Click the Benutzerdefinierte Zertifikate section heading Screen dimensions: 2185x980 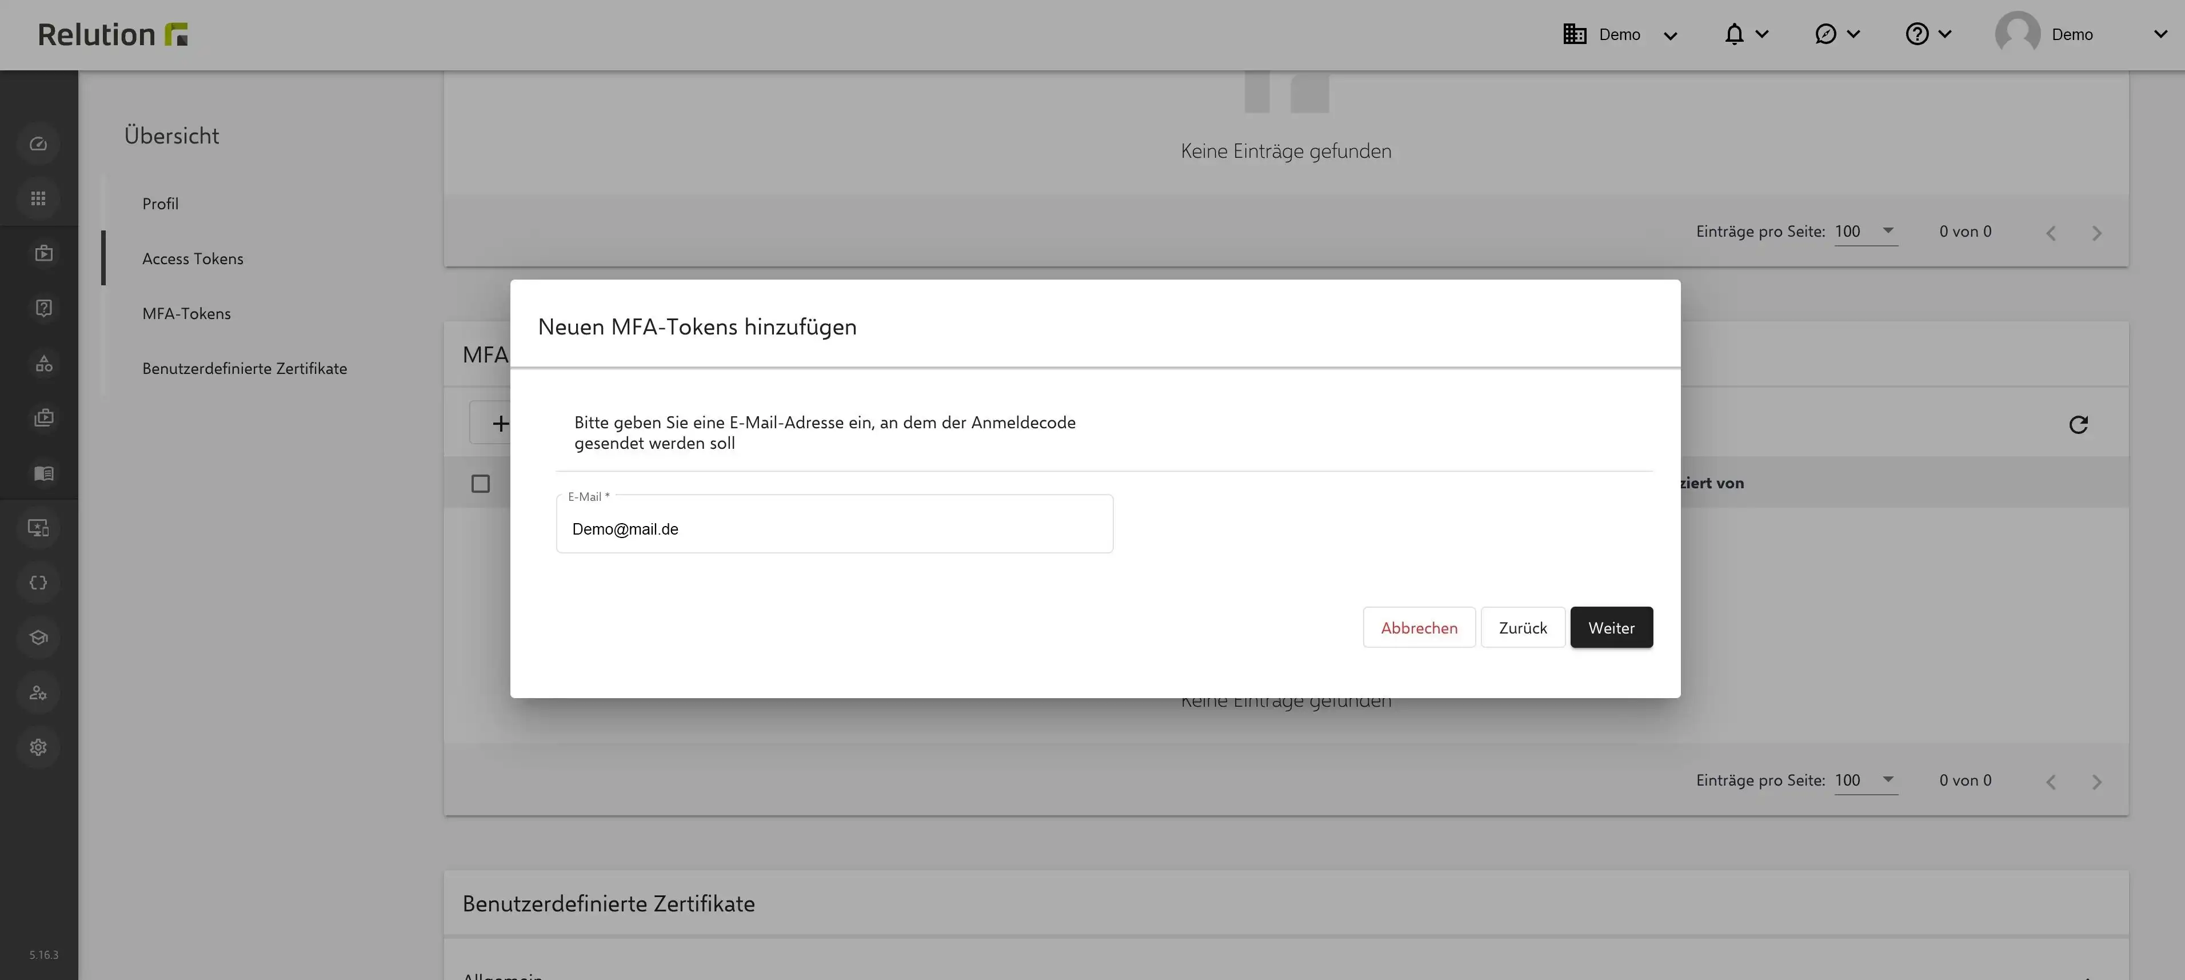pos(608,903)
